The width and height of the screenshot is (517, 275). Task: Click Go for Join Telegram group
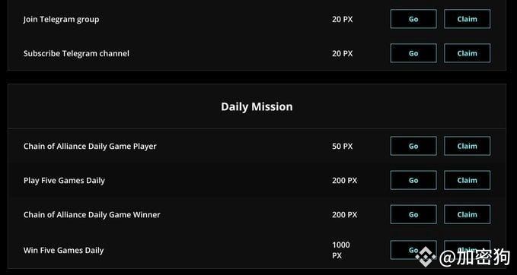point(413,19)
